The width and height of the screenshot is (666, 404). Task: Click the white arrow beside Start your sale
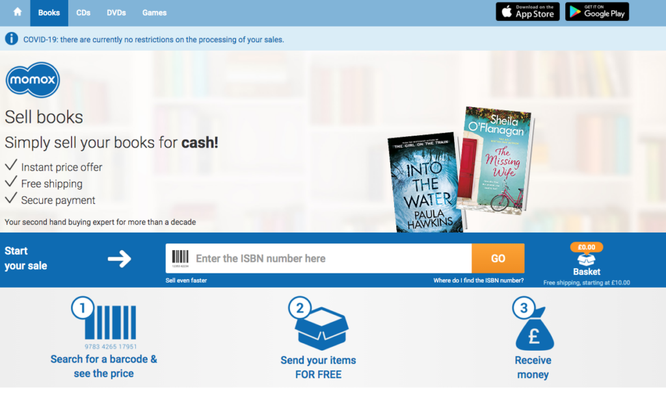pos(120,259)
